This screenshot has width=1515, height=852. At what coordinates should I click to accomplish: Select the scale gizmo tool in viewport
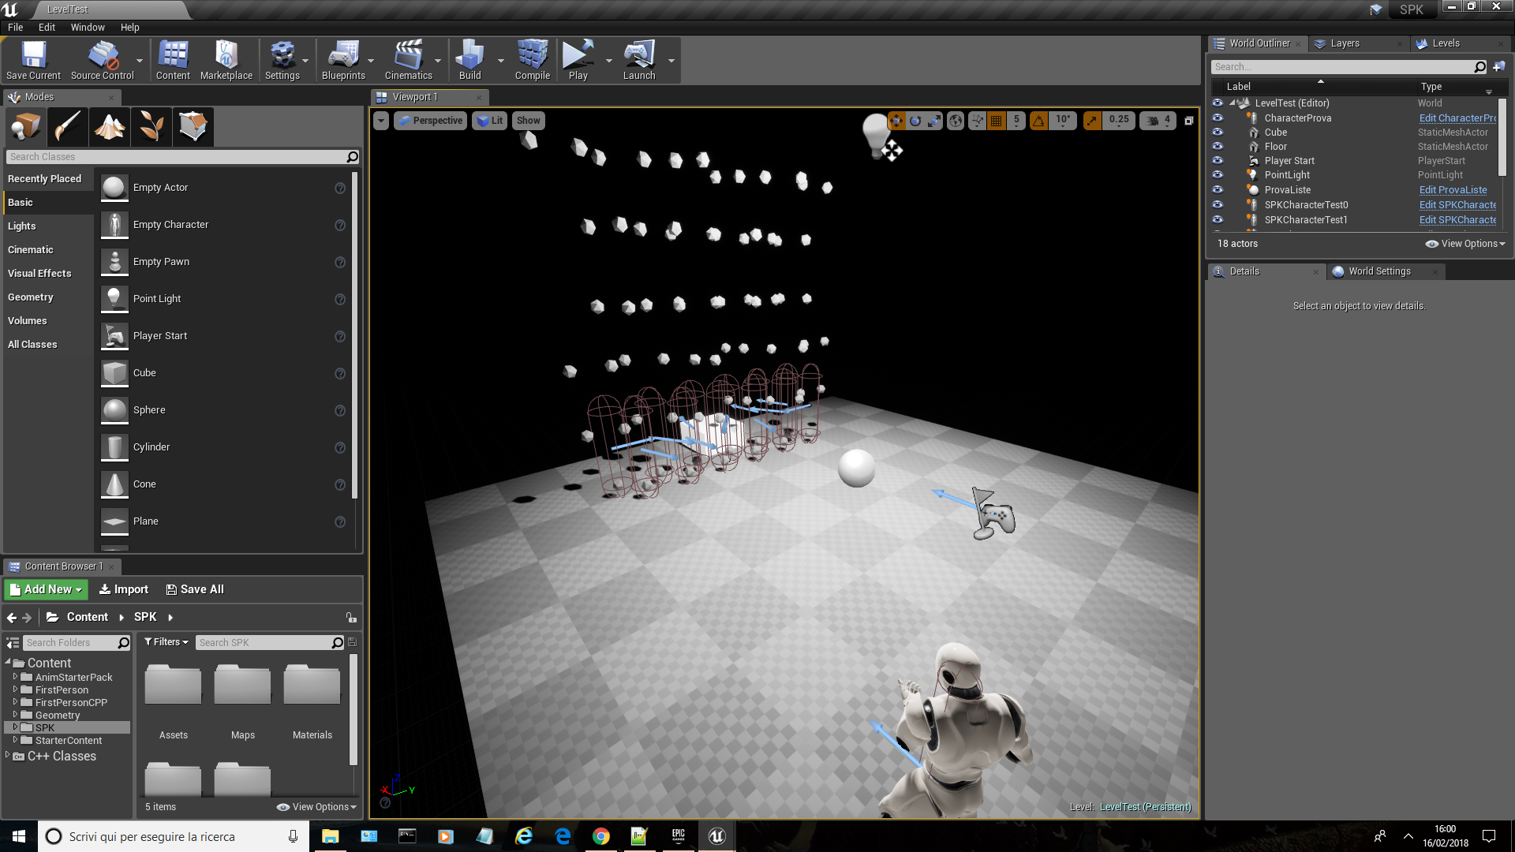click(x=934, y=121)
